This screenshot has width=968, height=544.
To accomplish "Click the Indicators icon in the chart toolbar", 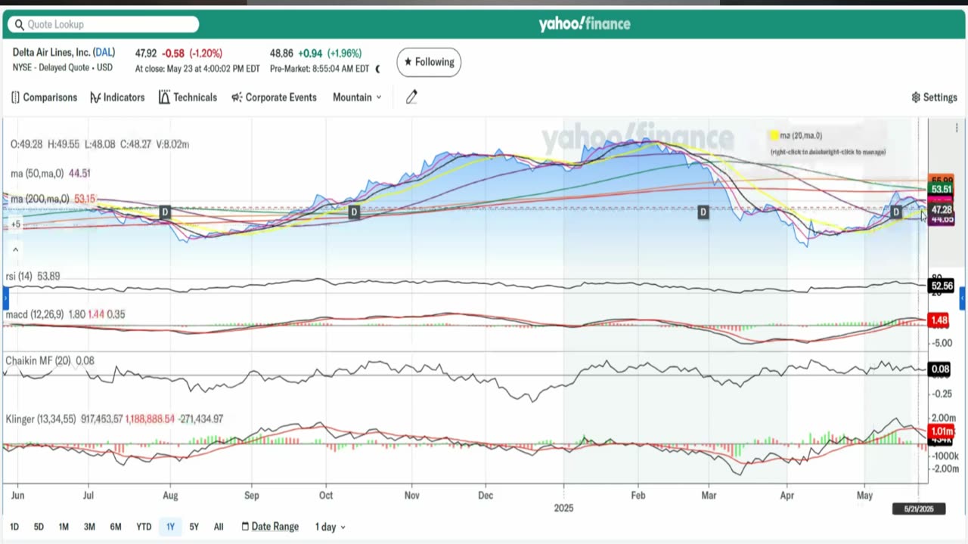I will [95, 97].
